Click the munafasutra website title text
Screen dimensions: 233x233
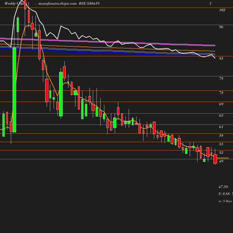57,4
